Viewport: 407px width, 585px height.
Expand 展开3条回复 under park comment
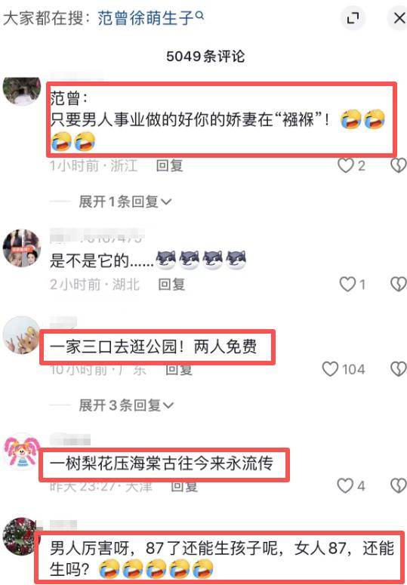point(126,405)
